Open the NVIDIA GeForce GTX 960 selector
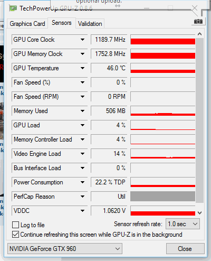211x261 pixels. 65,249
